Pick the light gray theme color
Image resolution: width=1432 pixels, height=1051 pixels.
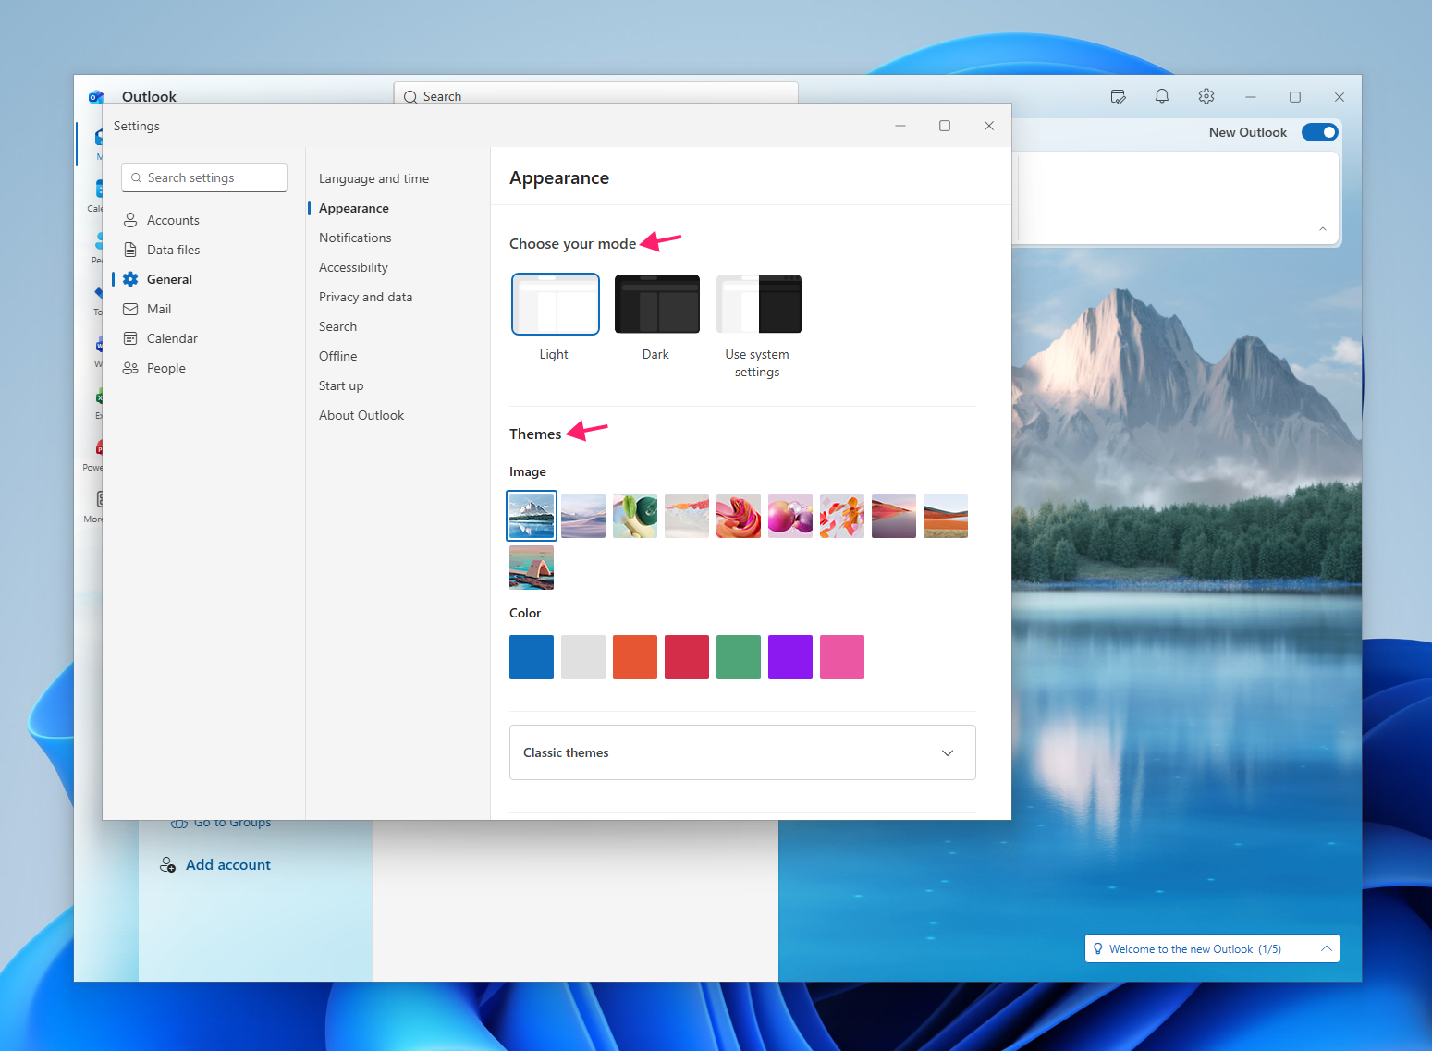[x=583, y=657]
